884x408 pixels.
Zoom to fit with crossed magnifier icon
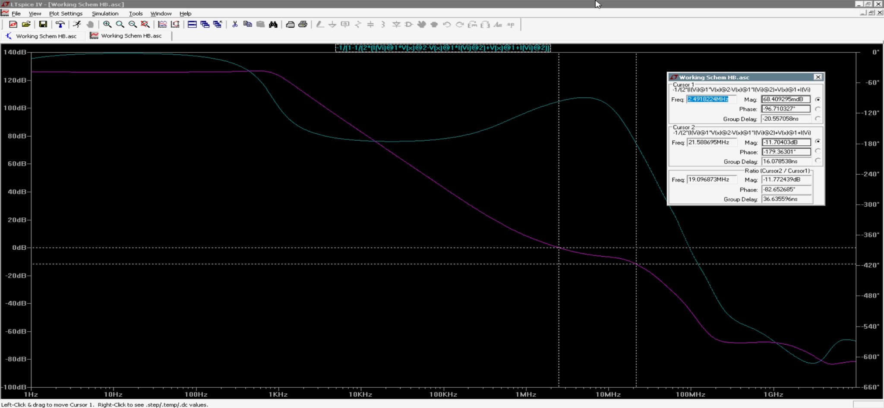coord(145,25)
